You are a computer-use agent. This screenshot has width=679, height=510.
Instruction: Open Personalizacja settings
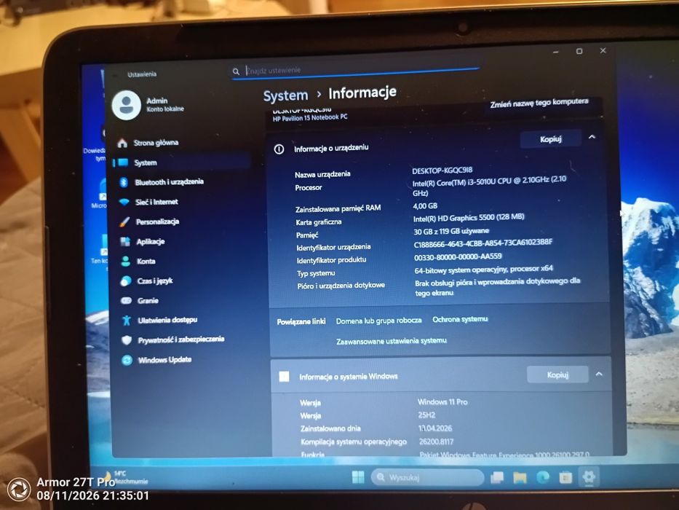(x=157, y=221)
